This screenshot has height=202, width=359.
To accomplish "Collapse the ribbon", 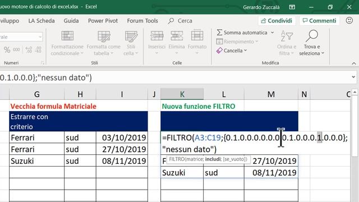I will click(354, 63).
